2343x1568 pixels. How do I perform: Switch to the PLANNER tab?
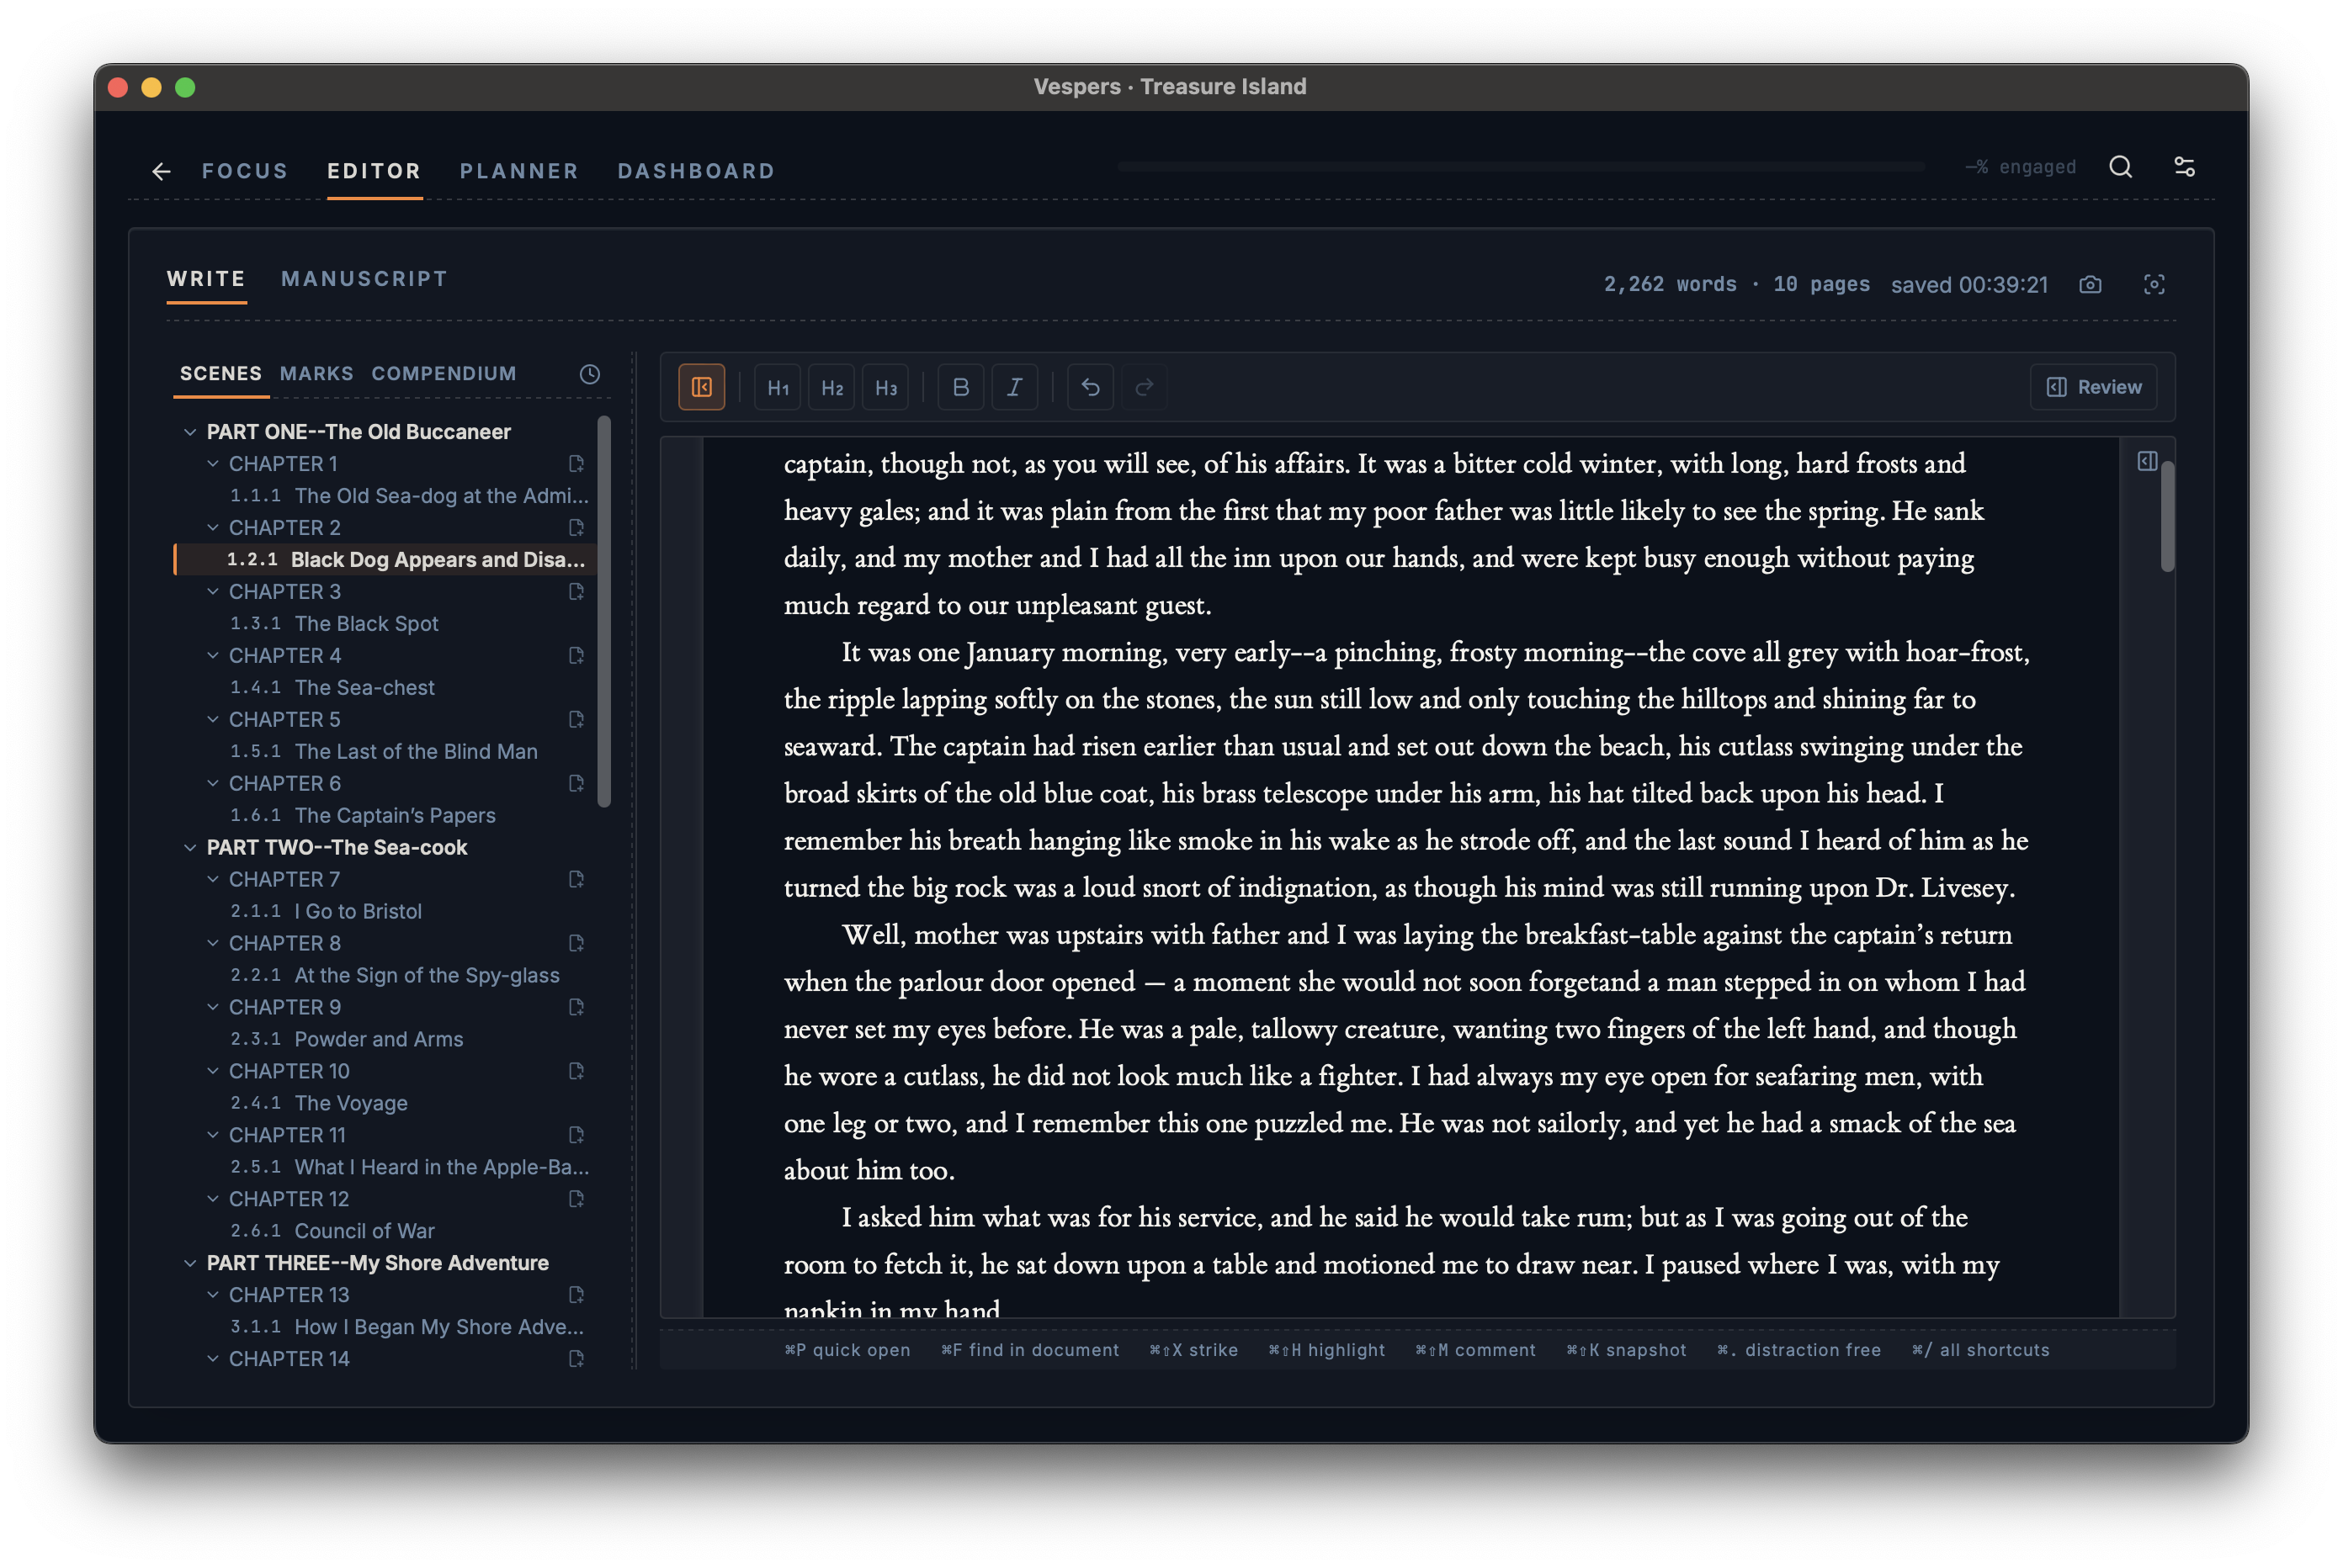pyautogui.click(x=519, y=171)
